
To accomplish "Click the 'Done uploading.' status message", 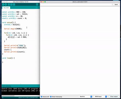I will click(7, 86).
